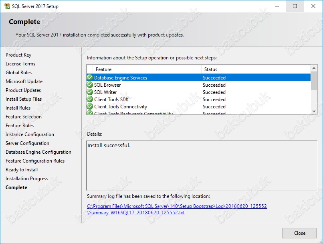Viewport: 323px width, 244px height.
Task: Sort by the Status column header
Action: coord(256,69)
